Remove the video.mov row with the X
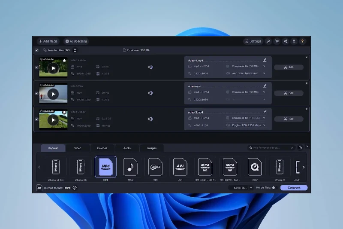This screenshot has width=343, height=229. click(307, 83)
